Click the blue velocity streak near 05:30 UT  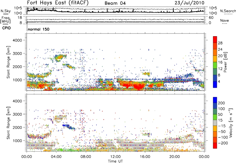point(69,127)
